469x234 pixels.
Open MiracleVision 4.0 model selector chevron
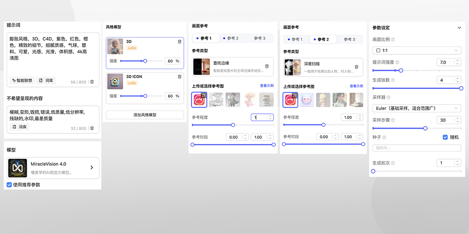[x=91, y=168]
